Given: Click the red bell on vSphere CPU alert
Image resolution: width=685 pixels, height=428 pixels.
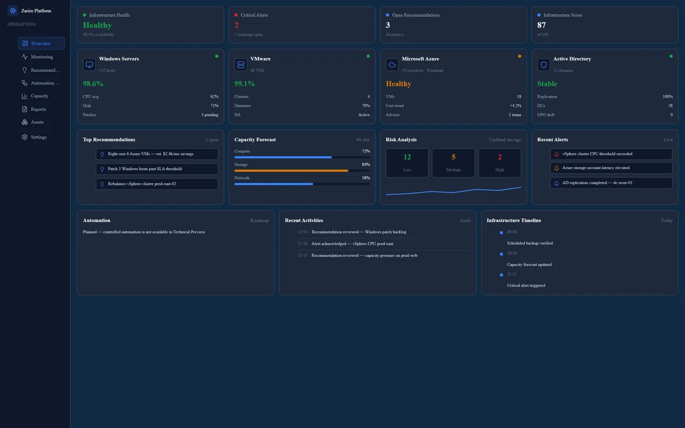Looking at the screenshot, I should click(x=557, y=154).
